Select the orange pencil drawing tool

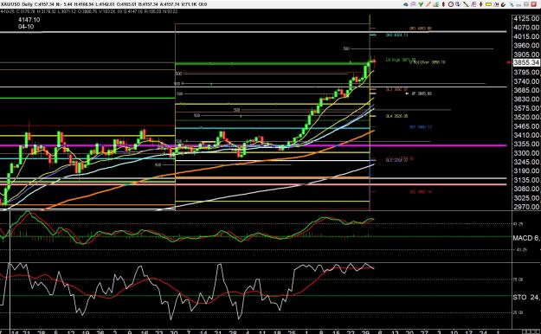click(428, 4)
